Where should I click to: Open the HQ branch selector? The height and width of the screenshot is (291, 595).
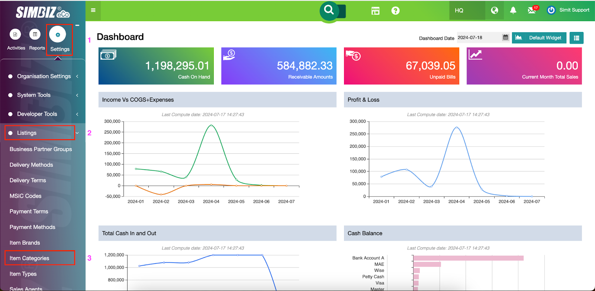click(x=467, y=10)
